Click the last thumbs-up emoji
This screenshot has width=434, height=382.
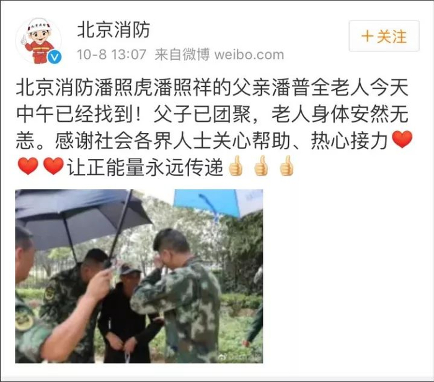(286, 165)
